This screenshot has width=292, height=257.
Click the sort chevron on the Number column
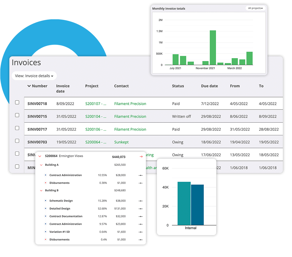tap(30, 86)
